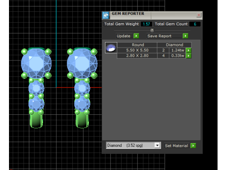
Task: Click the Gem Reporter logo icon
Action: pos(105,16)
